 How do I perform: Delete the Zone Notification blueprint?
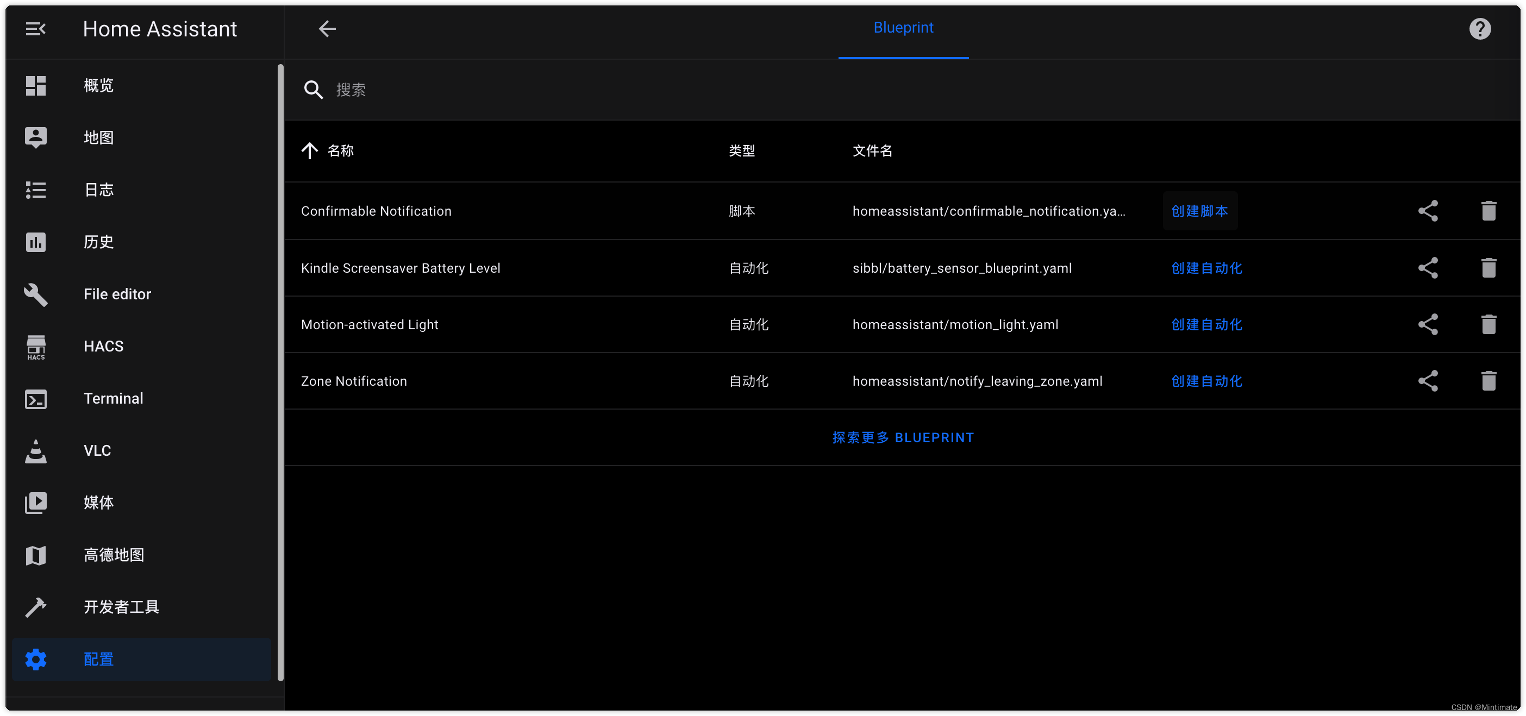[1488, 381]
